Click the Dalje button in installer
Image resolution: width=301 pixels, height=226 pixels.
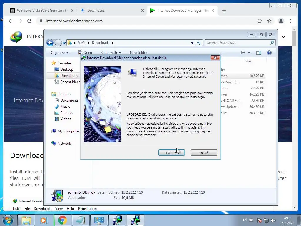171,153
